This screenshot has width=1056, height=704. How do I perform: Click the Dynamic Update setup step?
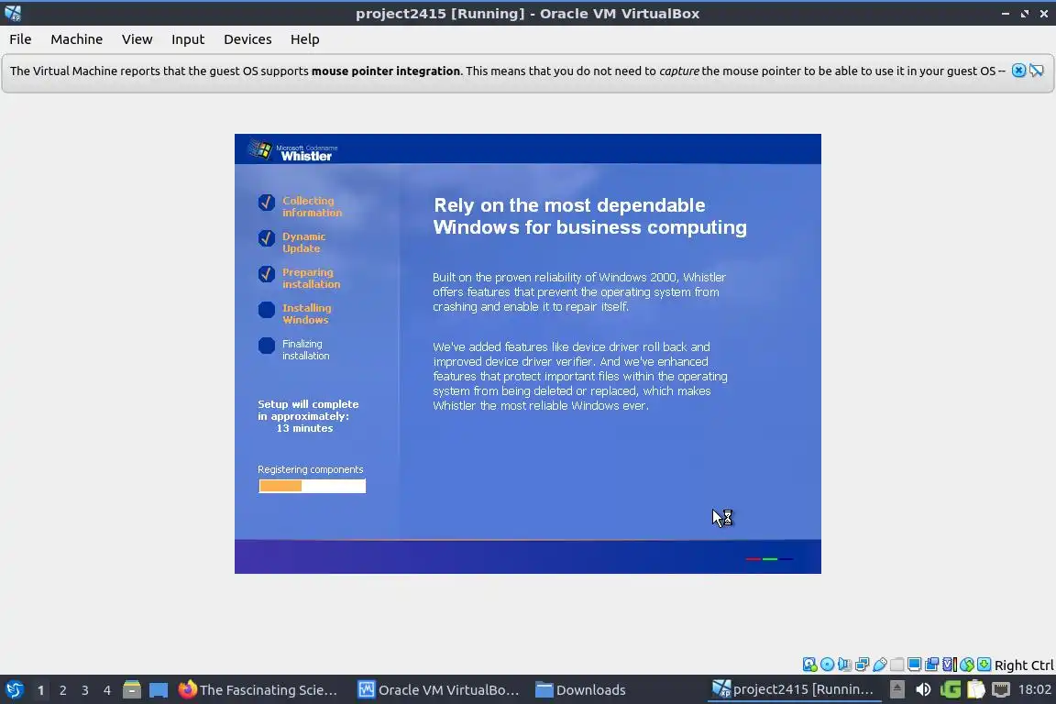click(x=292, y=242)
